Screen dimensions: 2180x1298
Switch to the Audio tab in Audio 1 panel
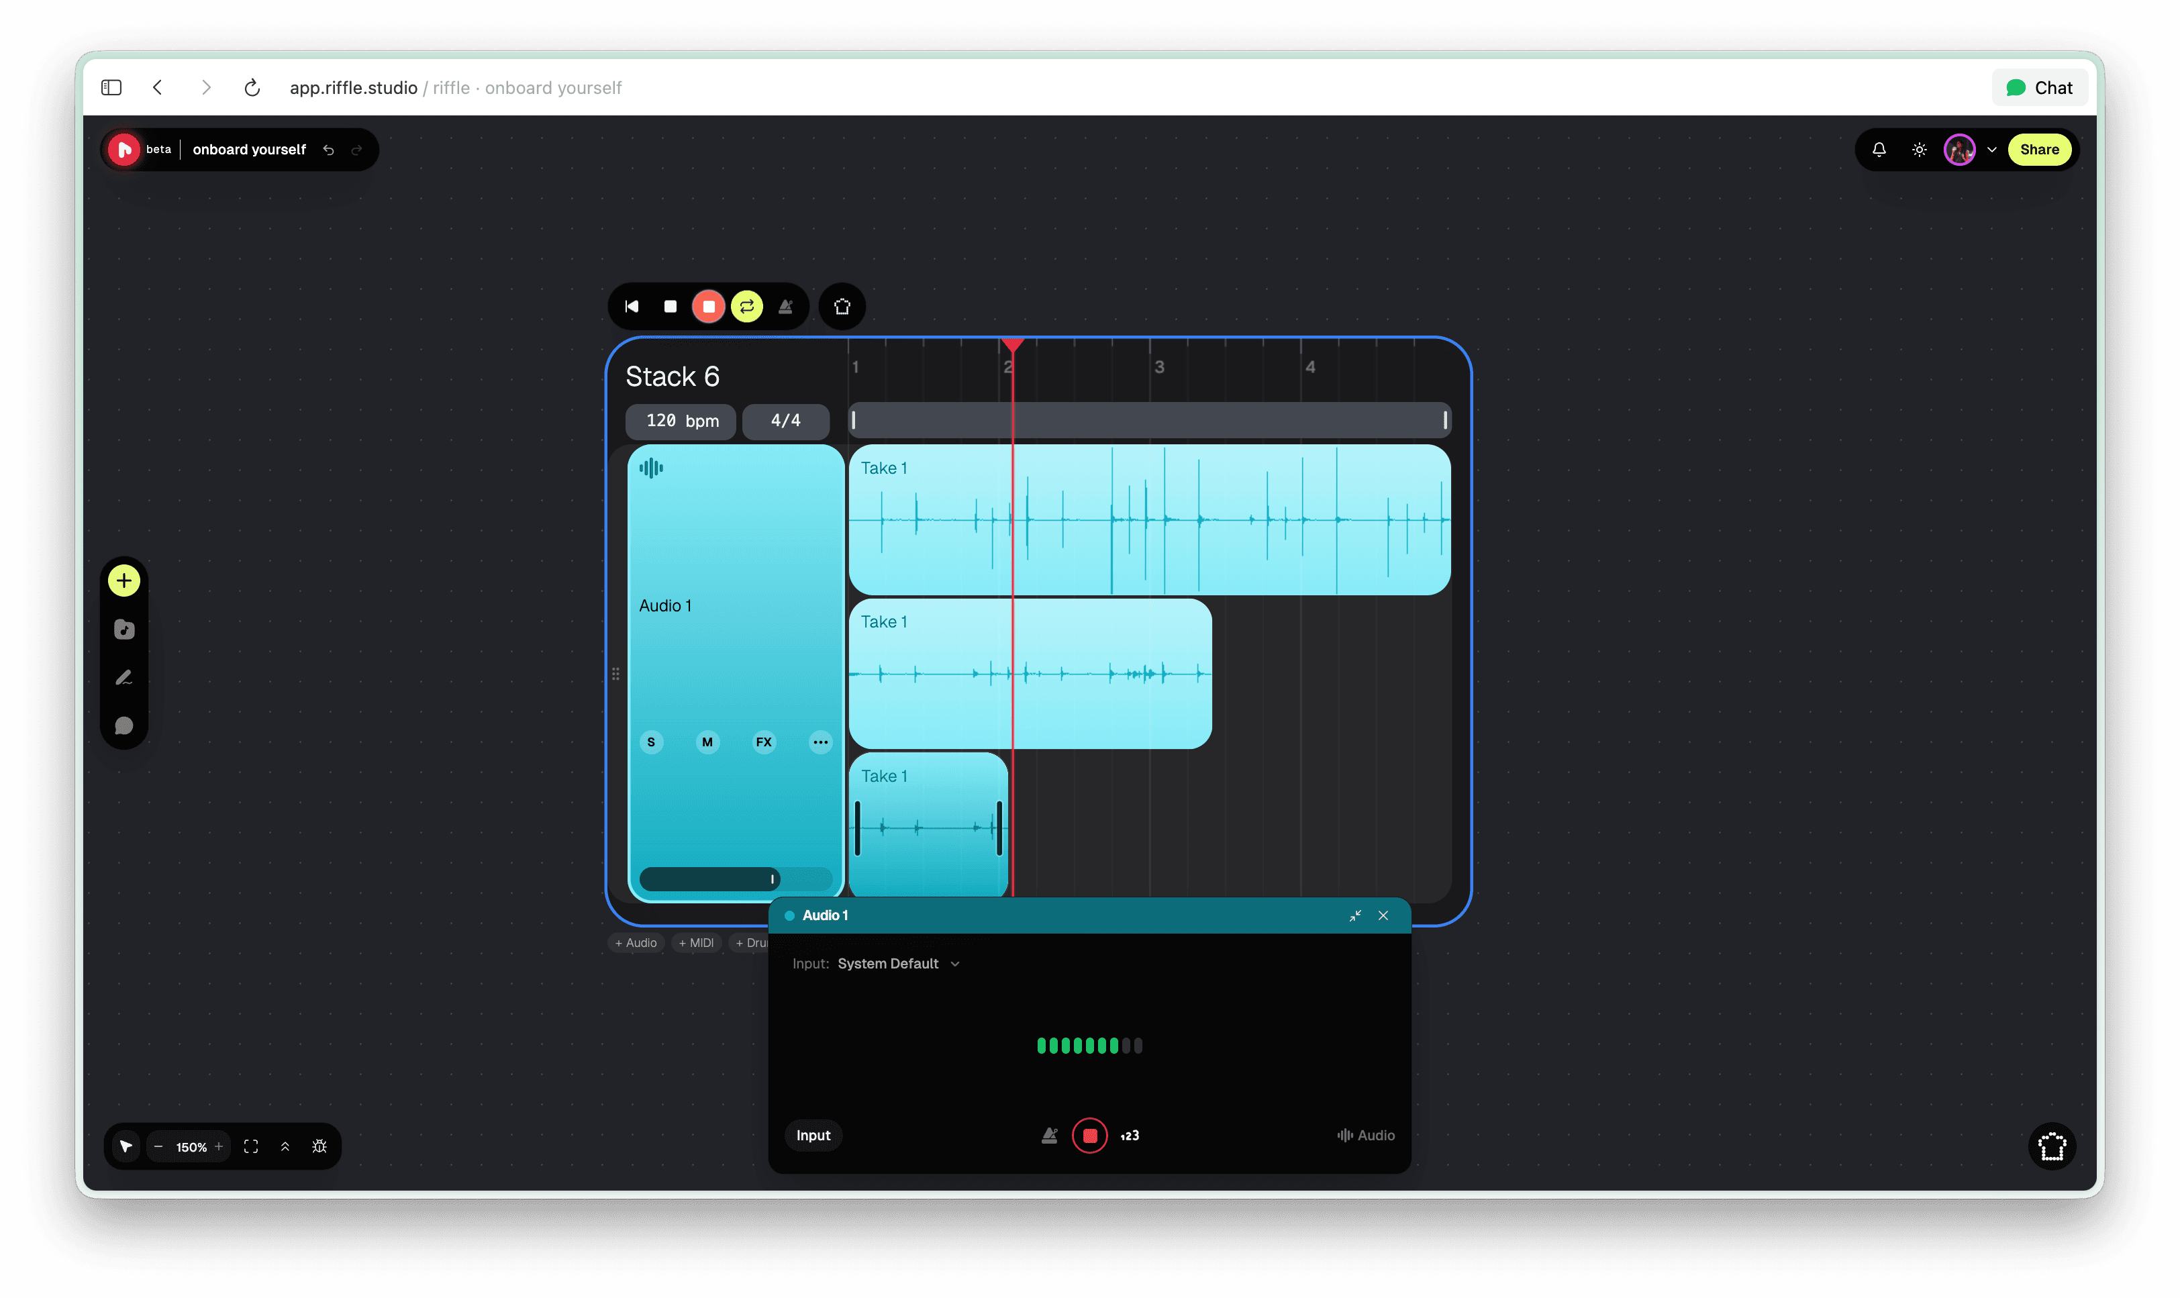(x=1366, y=1136)
